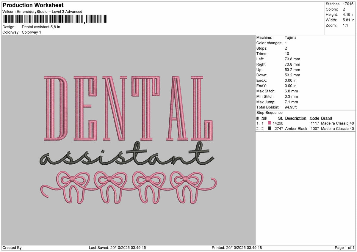This screenshot has height=252, width=357.
Task: Click 'Page 1 of 1' in footer
Action: tap(345, 248)
